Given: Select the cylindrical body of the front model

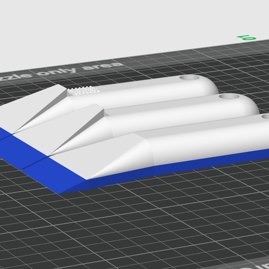Looking at the screenshot, I should click(x=209, y=141).
